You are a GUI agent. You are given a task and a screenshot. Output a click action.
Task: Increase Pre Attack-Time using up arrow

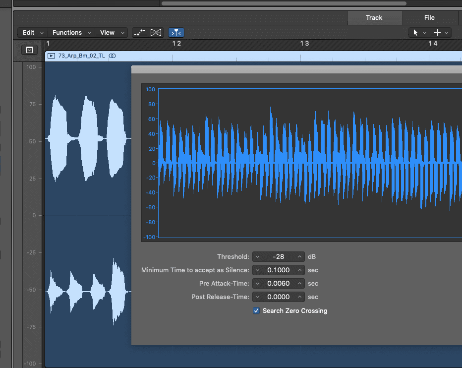[x=299, y=284]
